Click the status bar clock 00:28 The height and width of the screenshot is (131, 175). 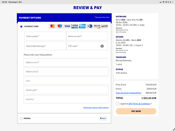pos(4,2)
